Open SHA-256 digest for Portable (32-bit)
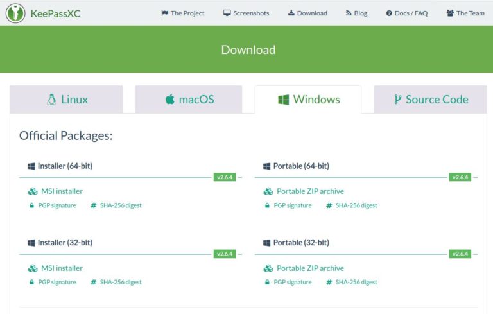 pyautogui.click(x=356, y=283)
